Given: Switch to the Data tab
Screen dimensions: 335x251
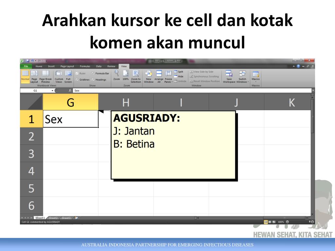Looking at the screenshot, I should coord(99,66).
